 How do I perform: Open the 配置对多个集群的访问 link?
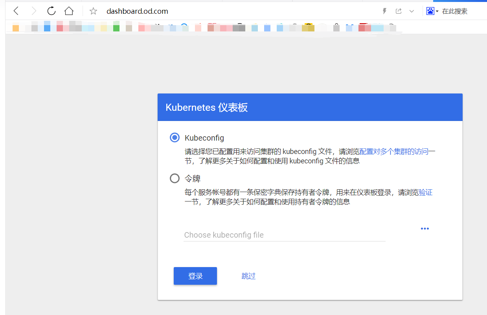tap(394, 151)
